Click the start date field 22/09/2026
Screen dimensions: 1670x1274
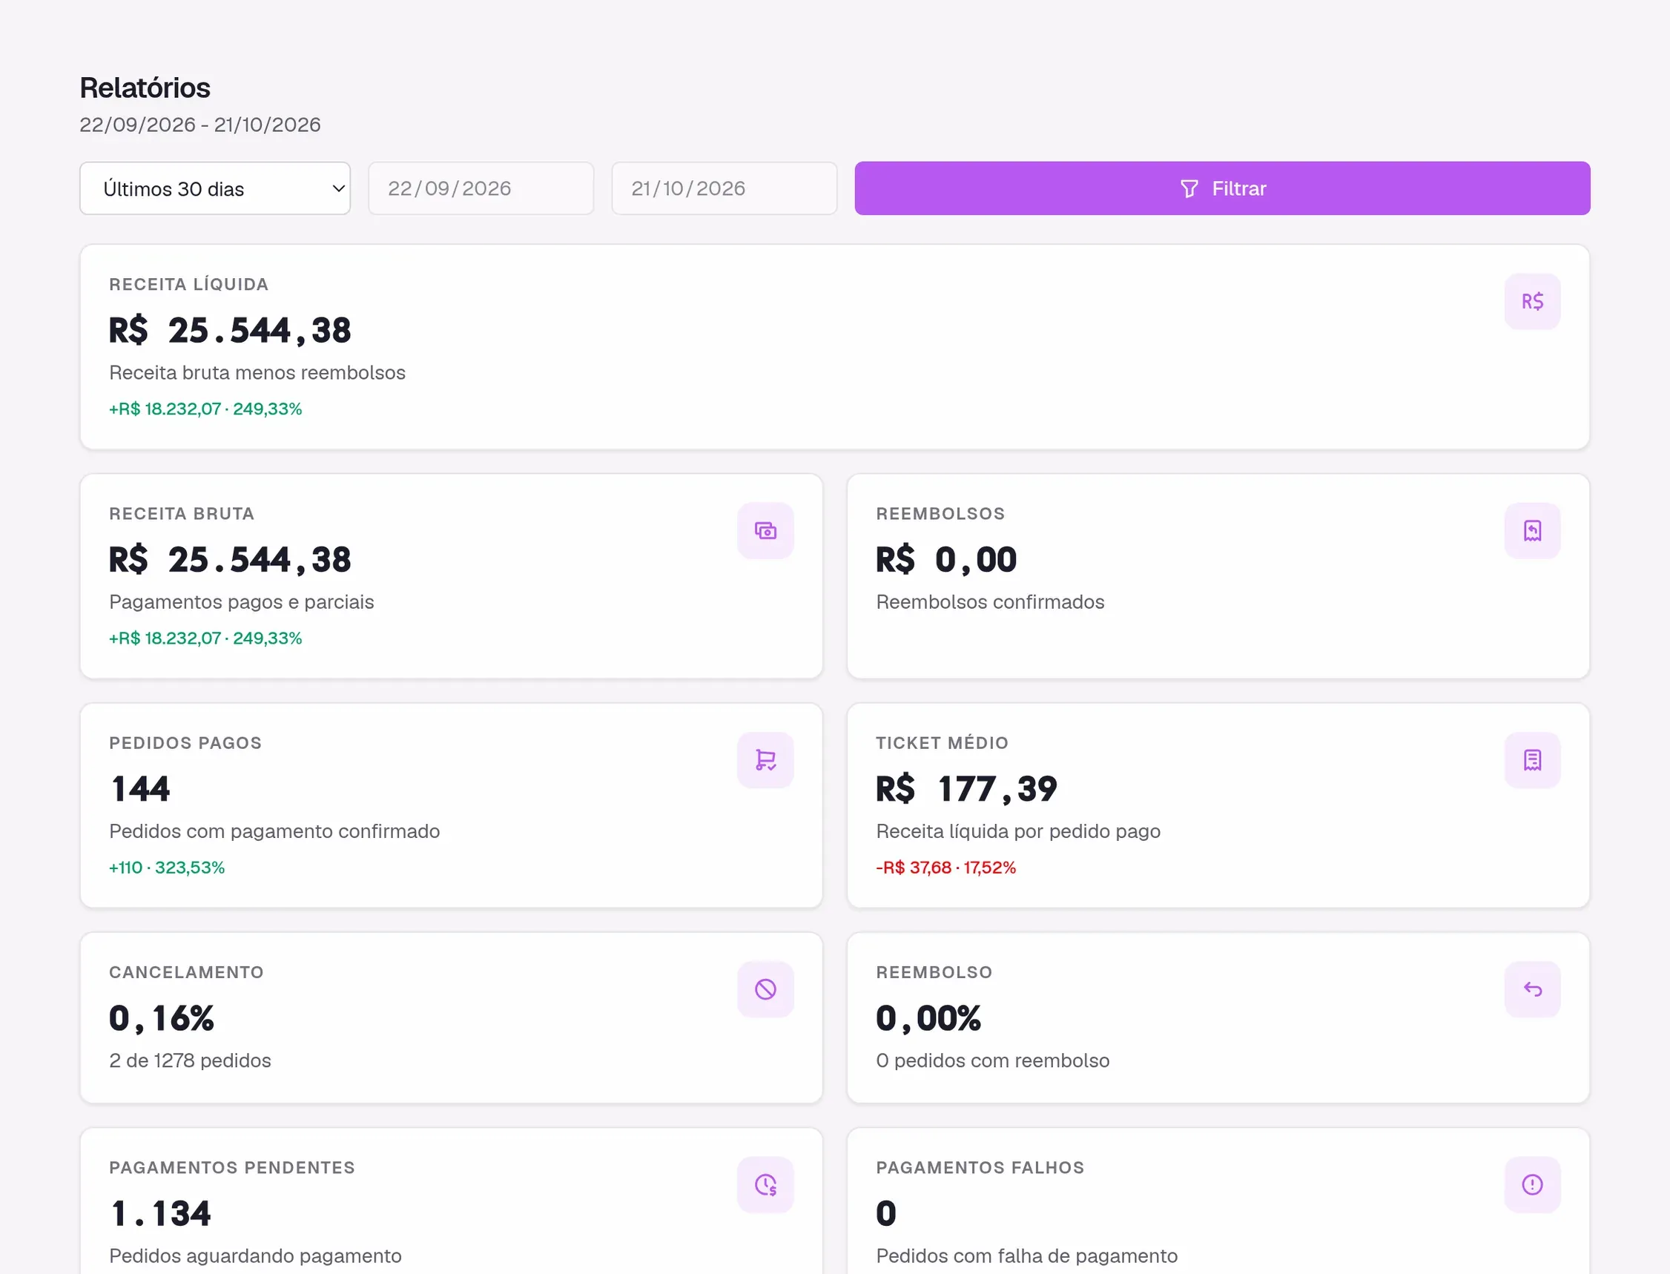tap(481, 188)
